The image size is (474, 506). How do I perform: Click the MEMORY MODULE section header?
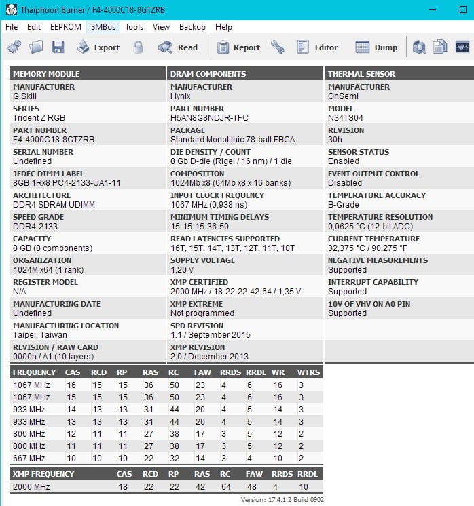pos(87,74)
